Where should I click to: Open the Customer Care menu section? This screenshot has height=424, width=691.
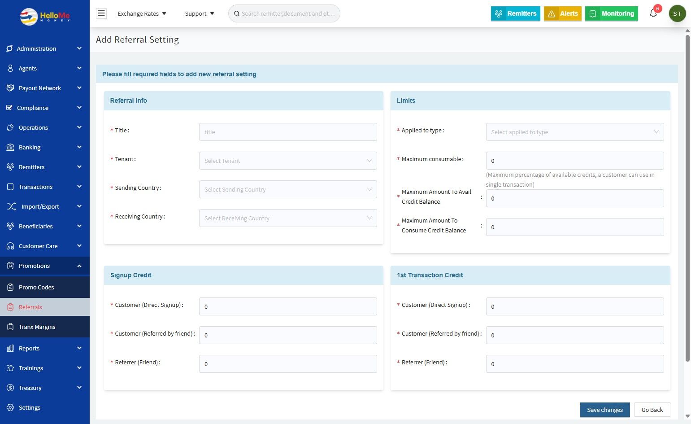click(x=45, y=246)
